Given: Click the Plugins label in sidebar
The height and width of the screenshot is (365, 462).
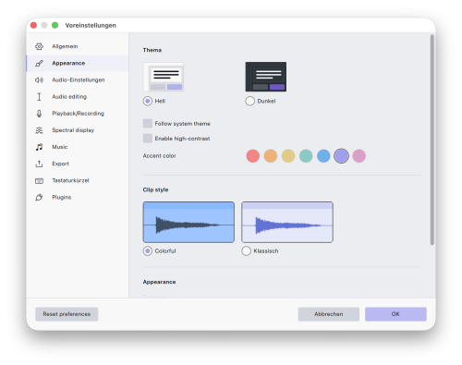Looking at the screenshot, I should pyautogui.click(x=62, y=198).
